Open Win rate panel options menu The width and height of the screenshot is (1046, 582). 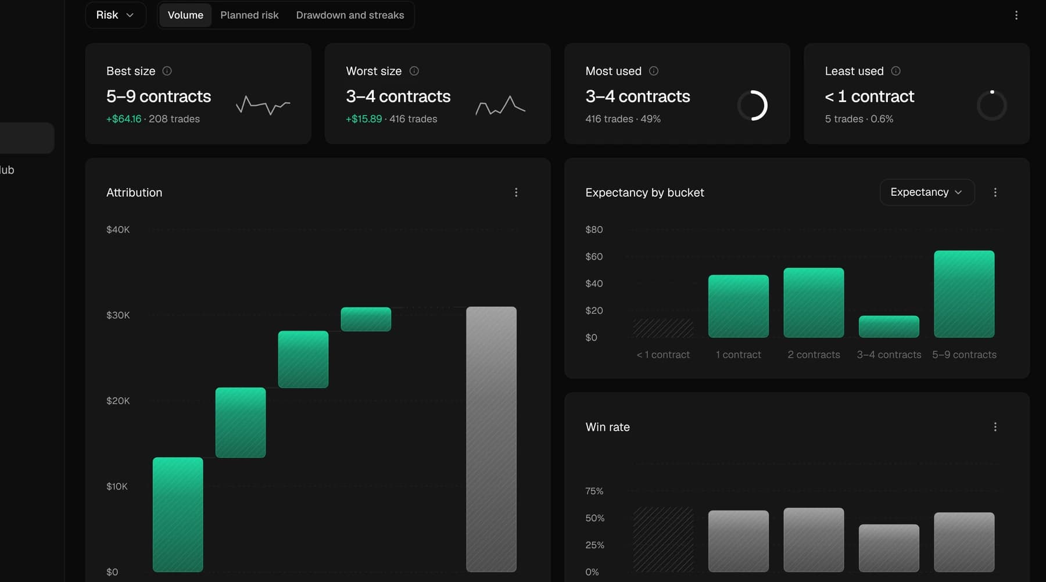point(995,427)
